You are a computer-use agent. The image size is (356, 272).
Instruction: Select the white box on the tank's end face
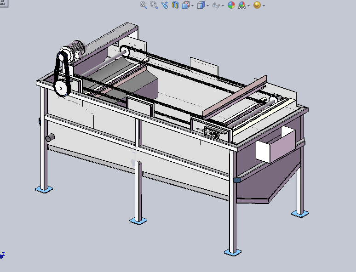pyautogui.click(x=276, y=145)
